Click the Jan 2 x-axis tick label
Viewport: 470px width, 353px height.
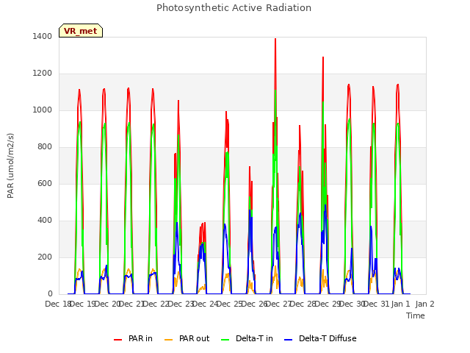[424, 304]
